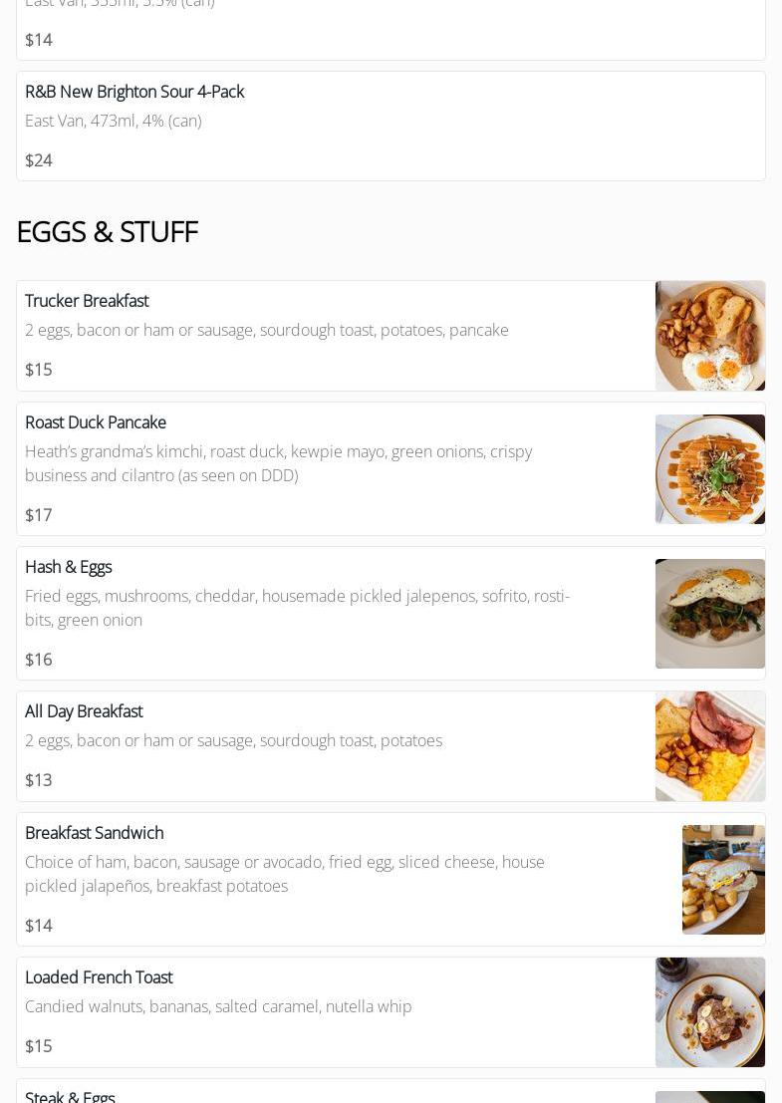This screenshot has height=1103, width=782.
Task: Click the candied walnuts French toast description
Action: point(218,1006)
